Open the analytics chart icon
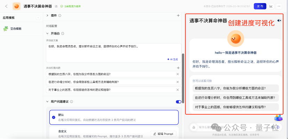288x139 pixels. coord(271,6)
